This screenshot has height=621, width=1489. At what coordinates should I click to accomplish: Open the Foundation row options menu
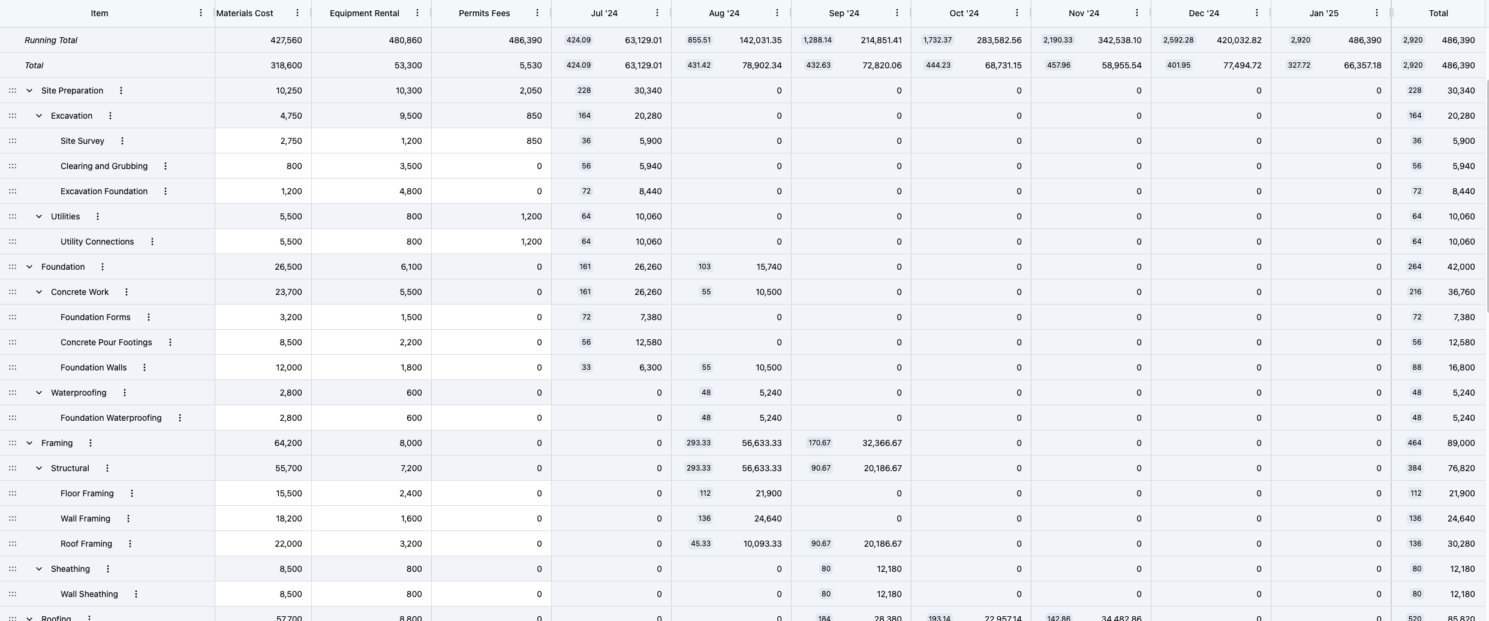pos(103,267)
